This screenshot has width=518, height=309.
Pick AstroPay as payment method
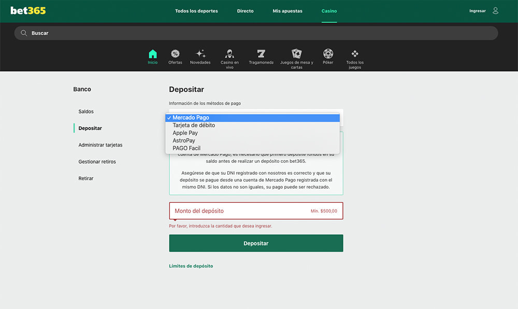184,141
